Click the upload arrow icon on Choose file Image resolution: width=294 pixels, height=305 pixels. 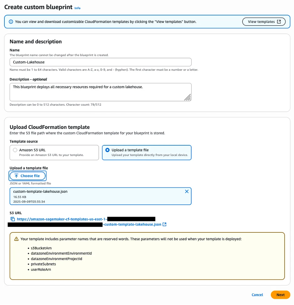(17, 176)
